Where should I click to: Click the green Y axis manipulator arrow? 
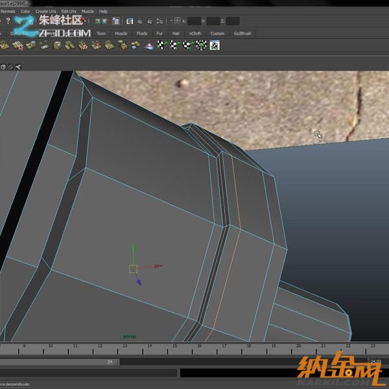[133, 248]
